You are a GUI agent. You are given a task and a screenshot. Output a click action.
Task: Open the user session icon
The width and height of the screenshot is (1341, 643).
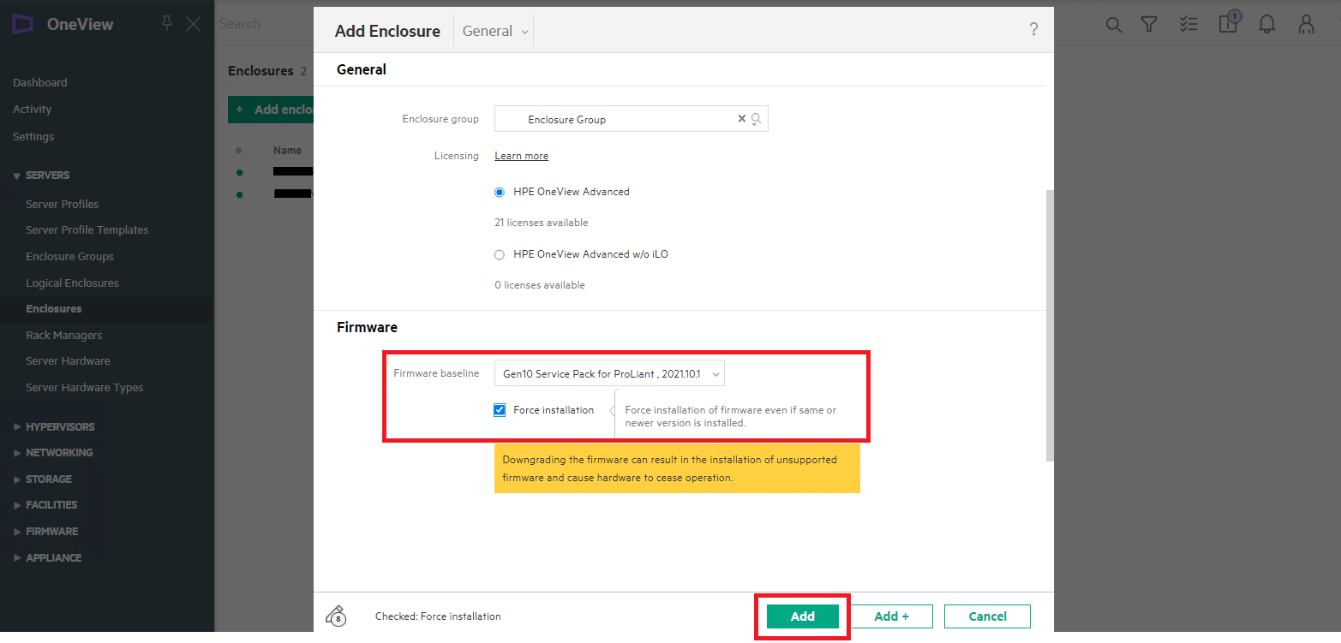coord(1306,24)
